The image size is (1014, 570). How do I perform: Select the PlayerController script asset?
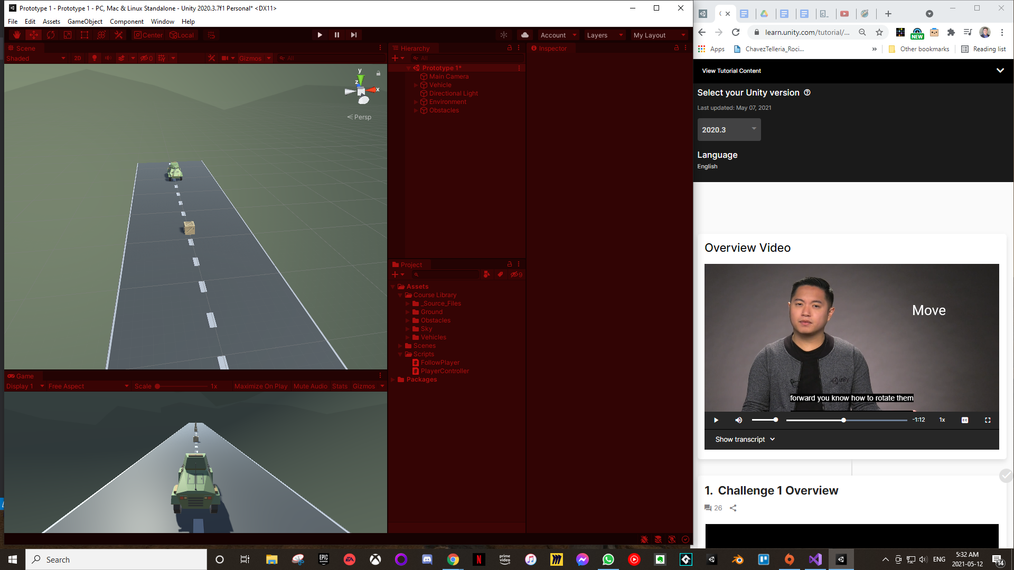coord(444,371)
